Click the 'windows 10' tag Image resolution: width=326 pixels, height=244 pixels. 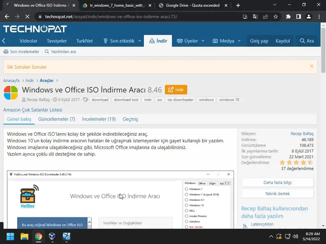coord(229,100)
